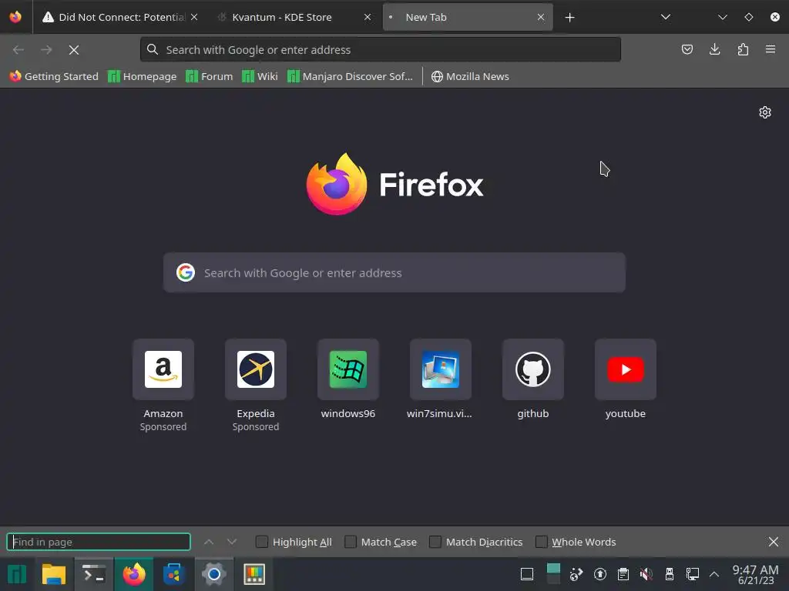789x591 pixels.
Task: Open the clock showing 9:47 AM
Action: pos(755,574)
